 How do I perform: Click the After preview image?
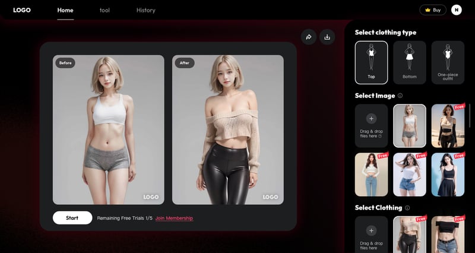[228, 129]
